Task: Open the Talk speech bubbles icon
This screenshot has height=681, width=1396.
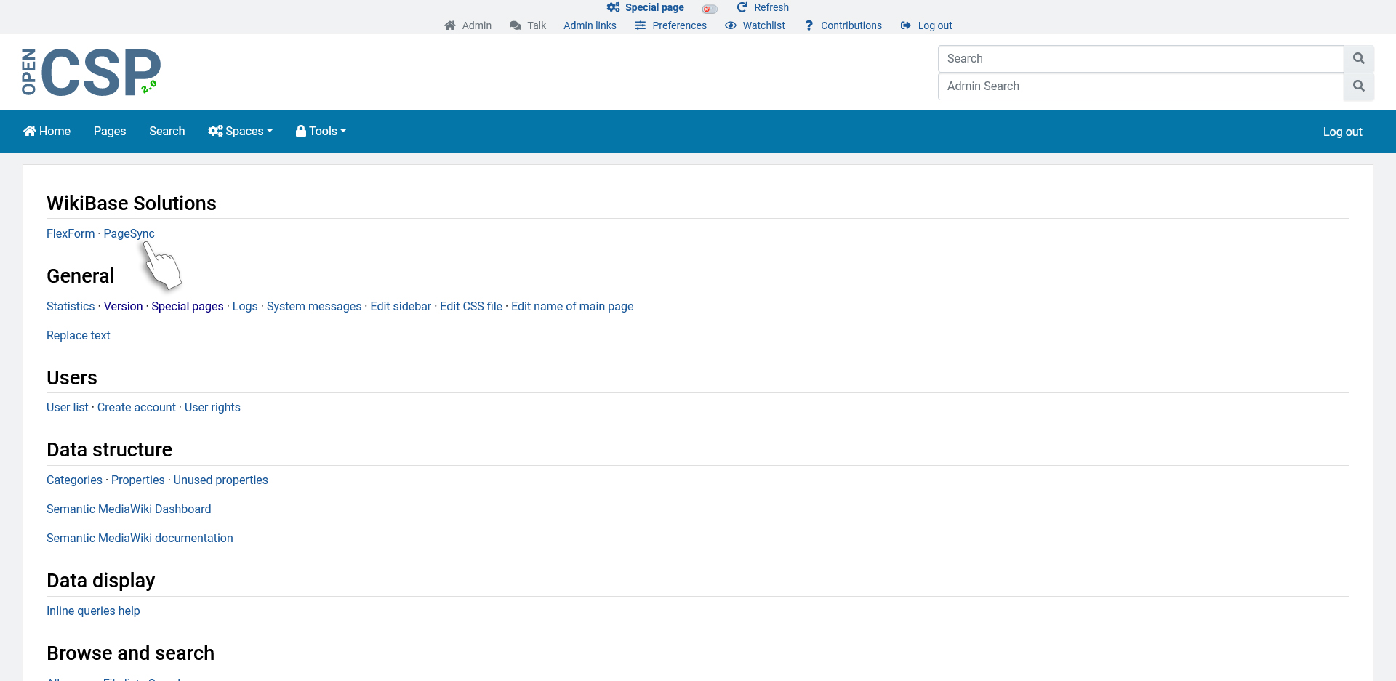Action: click(516, 25)
